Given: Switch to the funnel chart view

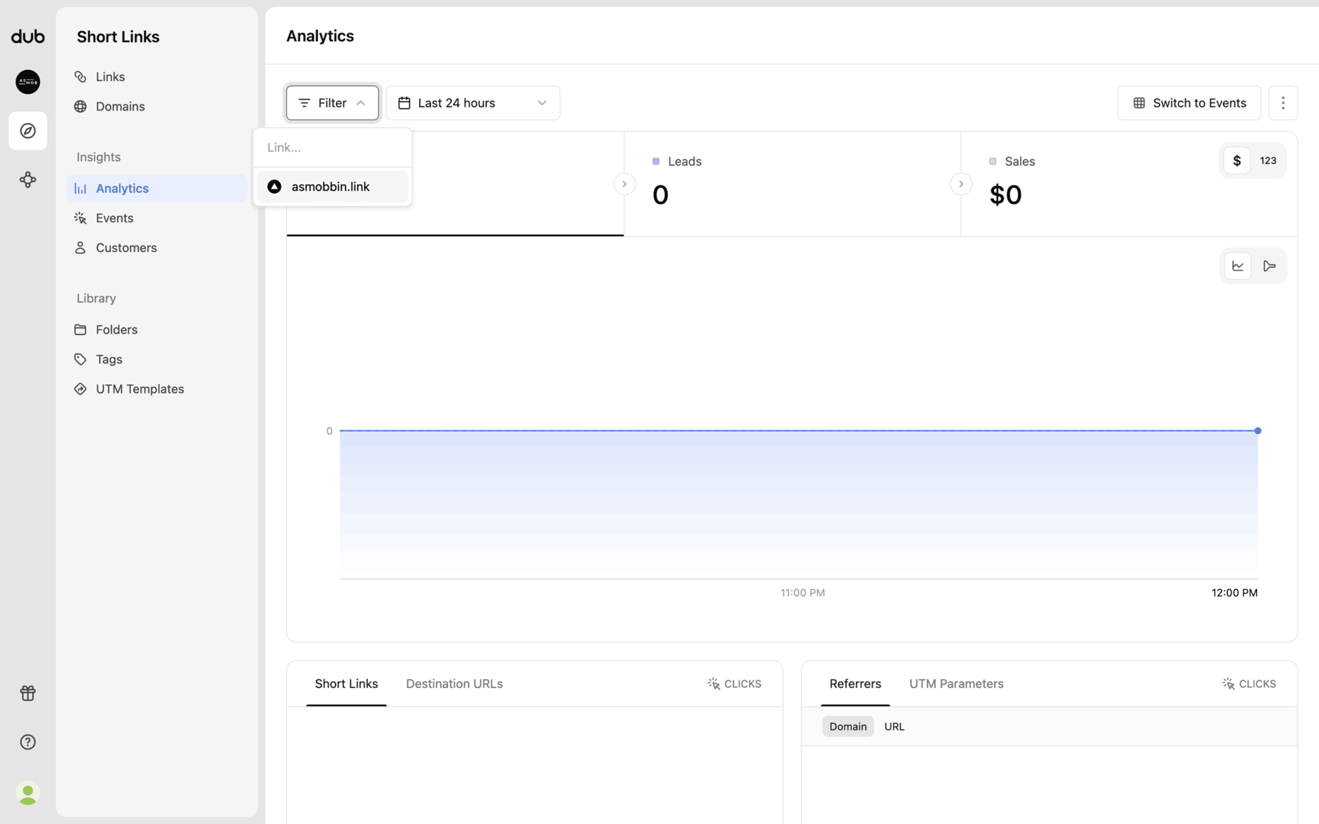Looking at the screenshot, I should click(1270, 266).
